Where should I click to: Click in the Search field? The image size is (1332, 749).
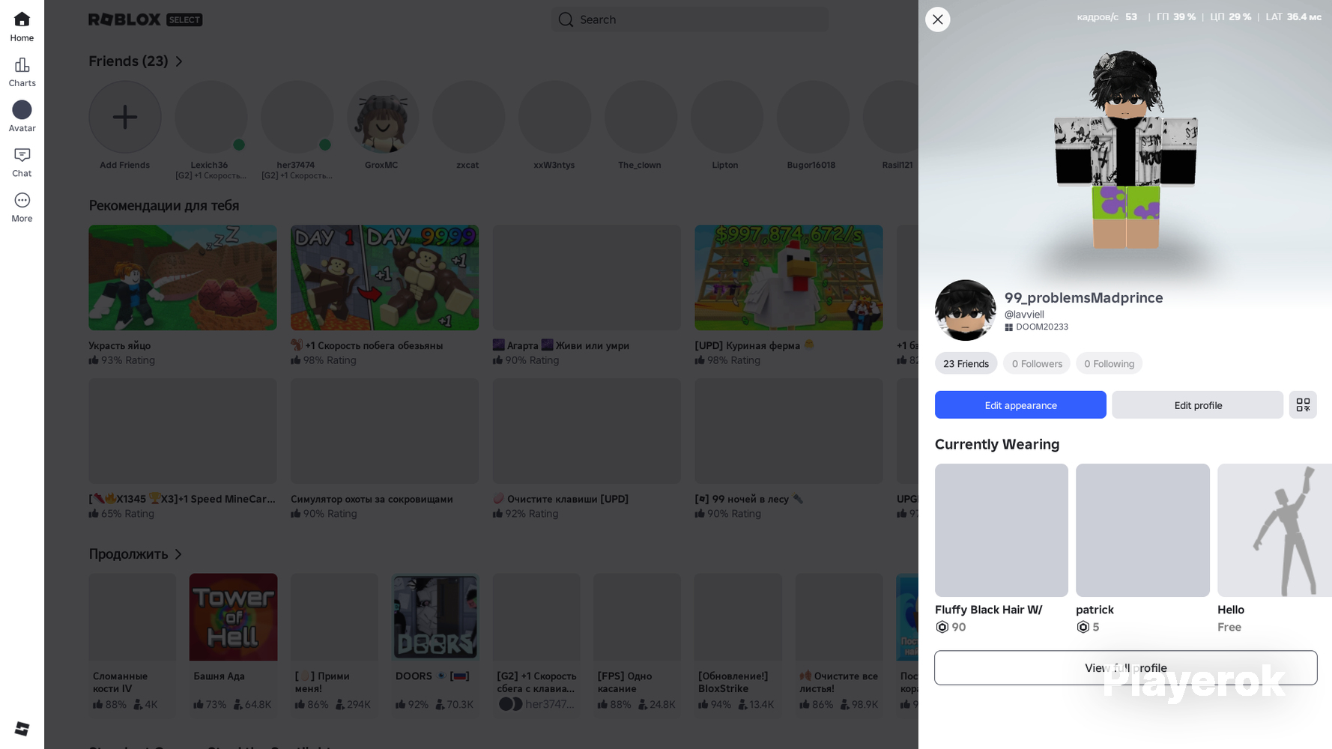[x=690, y=19]
